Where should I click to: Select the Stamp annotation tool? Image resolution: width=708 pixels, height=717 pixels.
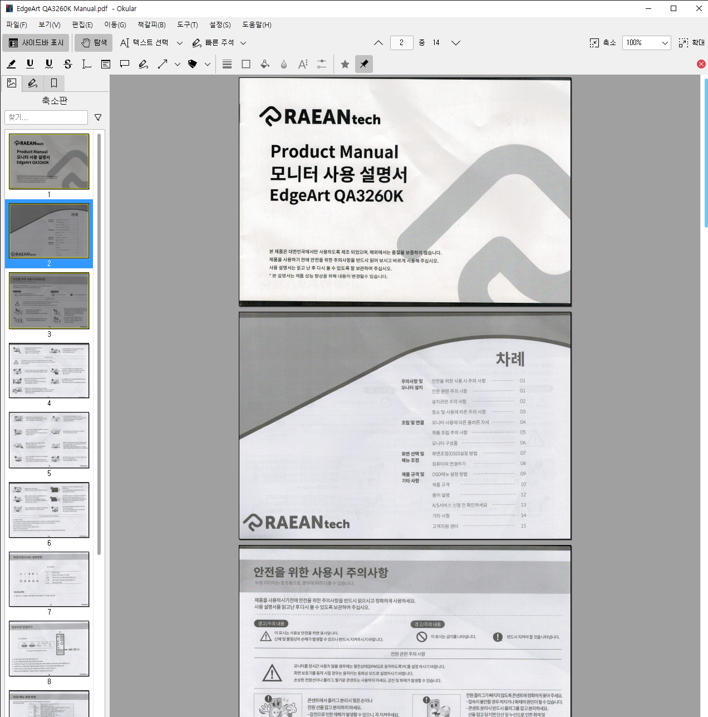(193, 64)
